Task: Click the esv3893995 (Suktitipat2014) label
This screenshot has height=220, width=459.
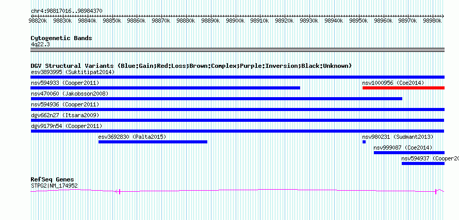Action: pyautogui.click(x=73, y=72)
